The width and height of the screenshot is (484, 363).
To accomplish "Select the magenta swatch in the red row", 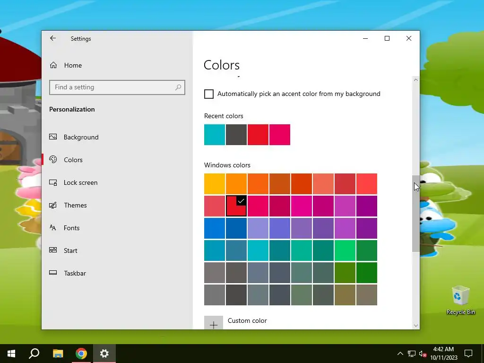I will [301, 206].
